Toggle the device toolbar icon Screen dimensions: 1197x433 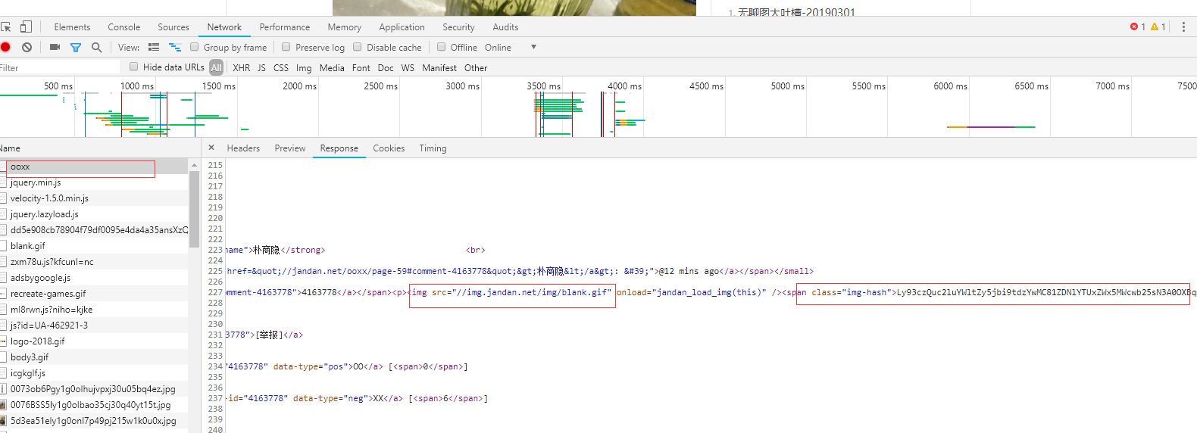(26, 26)
